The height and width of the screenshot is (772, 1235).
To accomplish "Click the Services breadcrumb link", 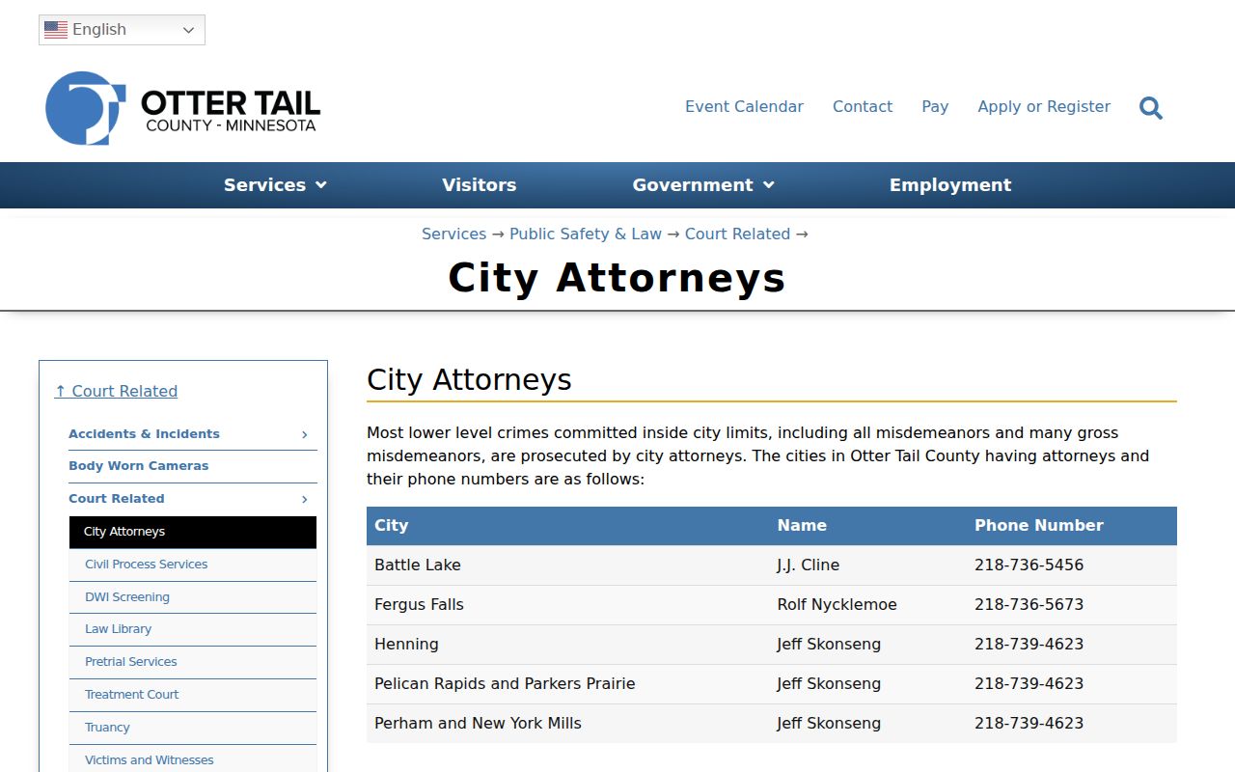I will tap(453, 234).
